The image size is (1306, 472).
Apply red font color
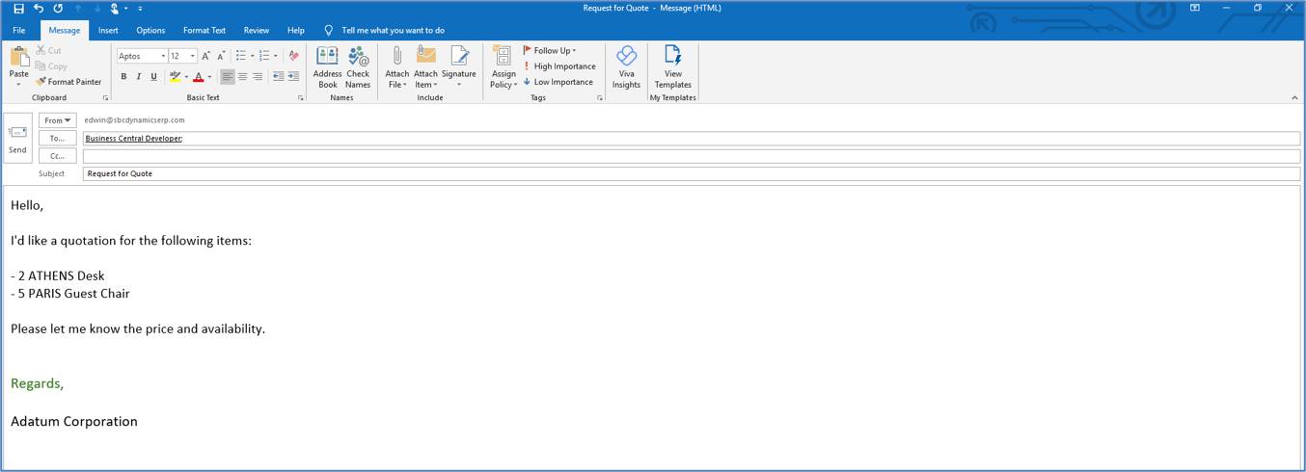click(199, 77)
